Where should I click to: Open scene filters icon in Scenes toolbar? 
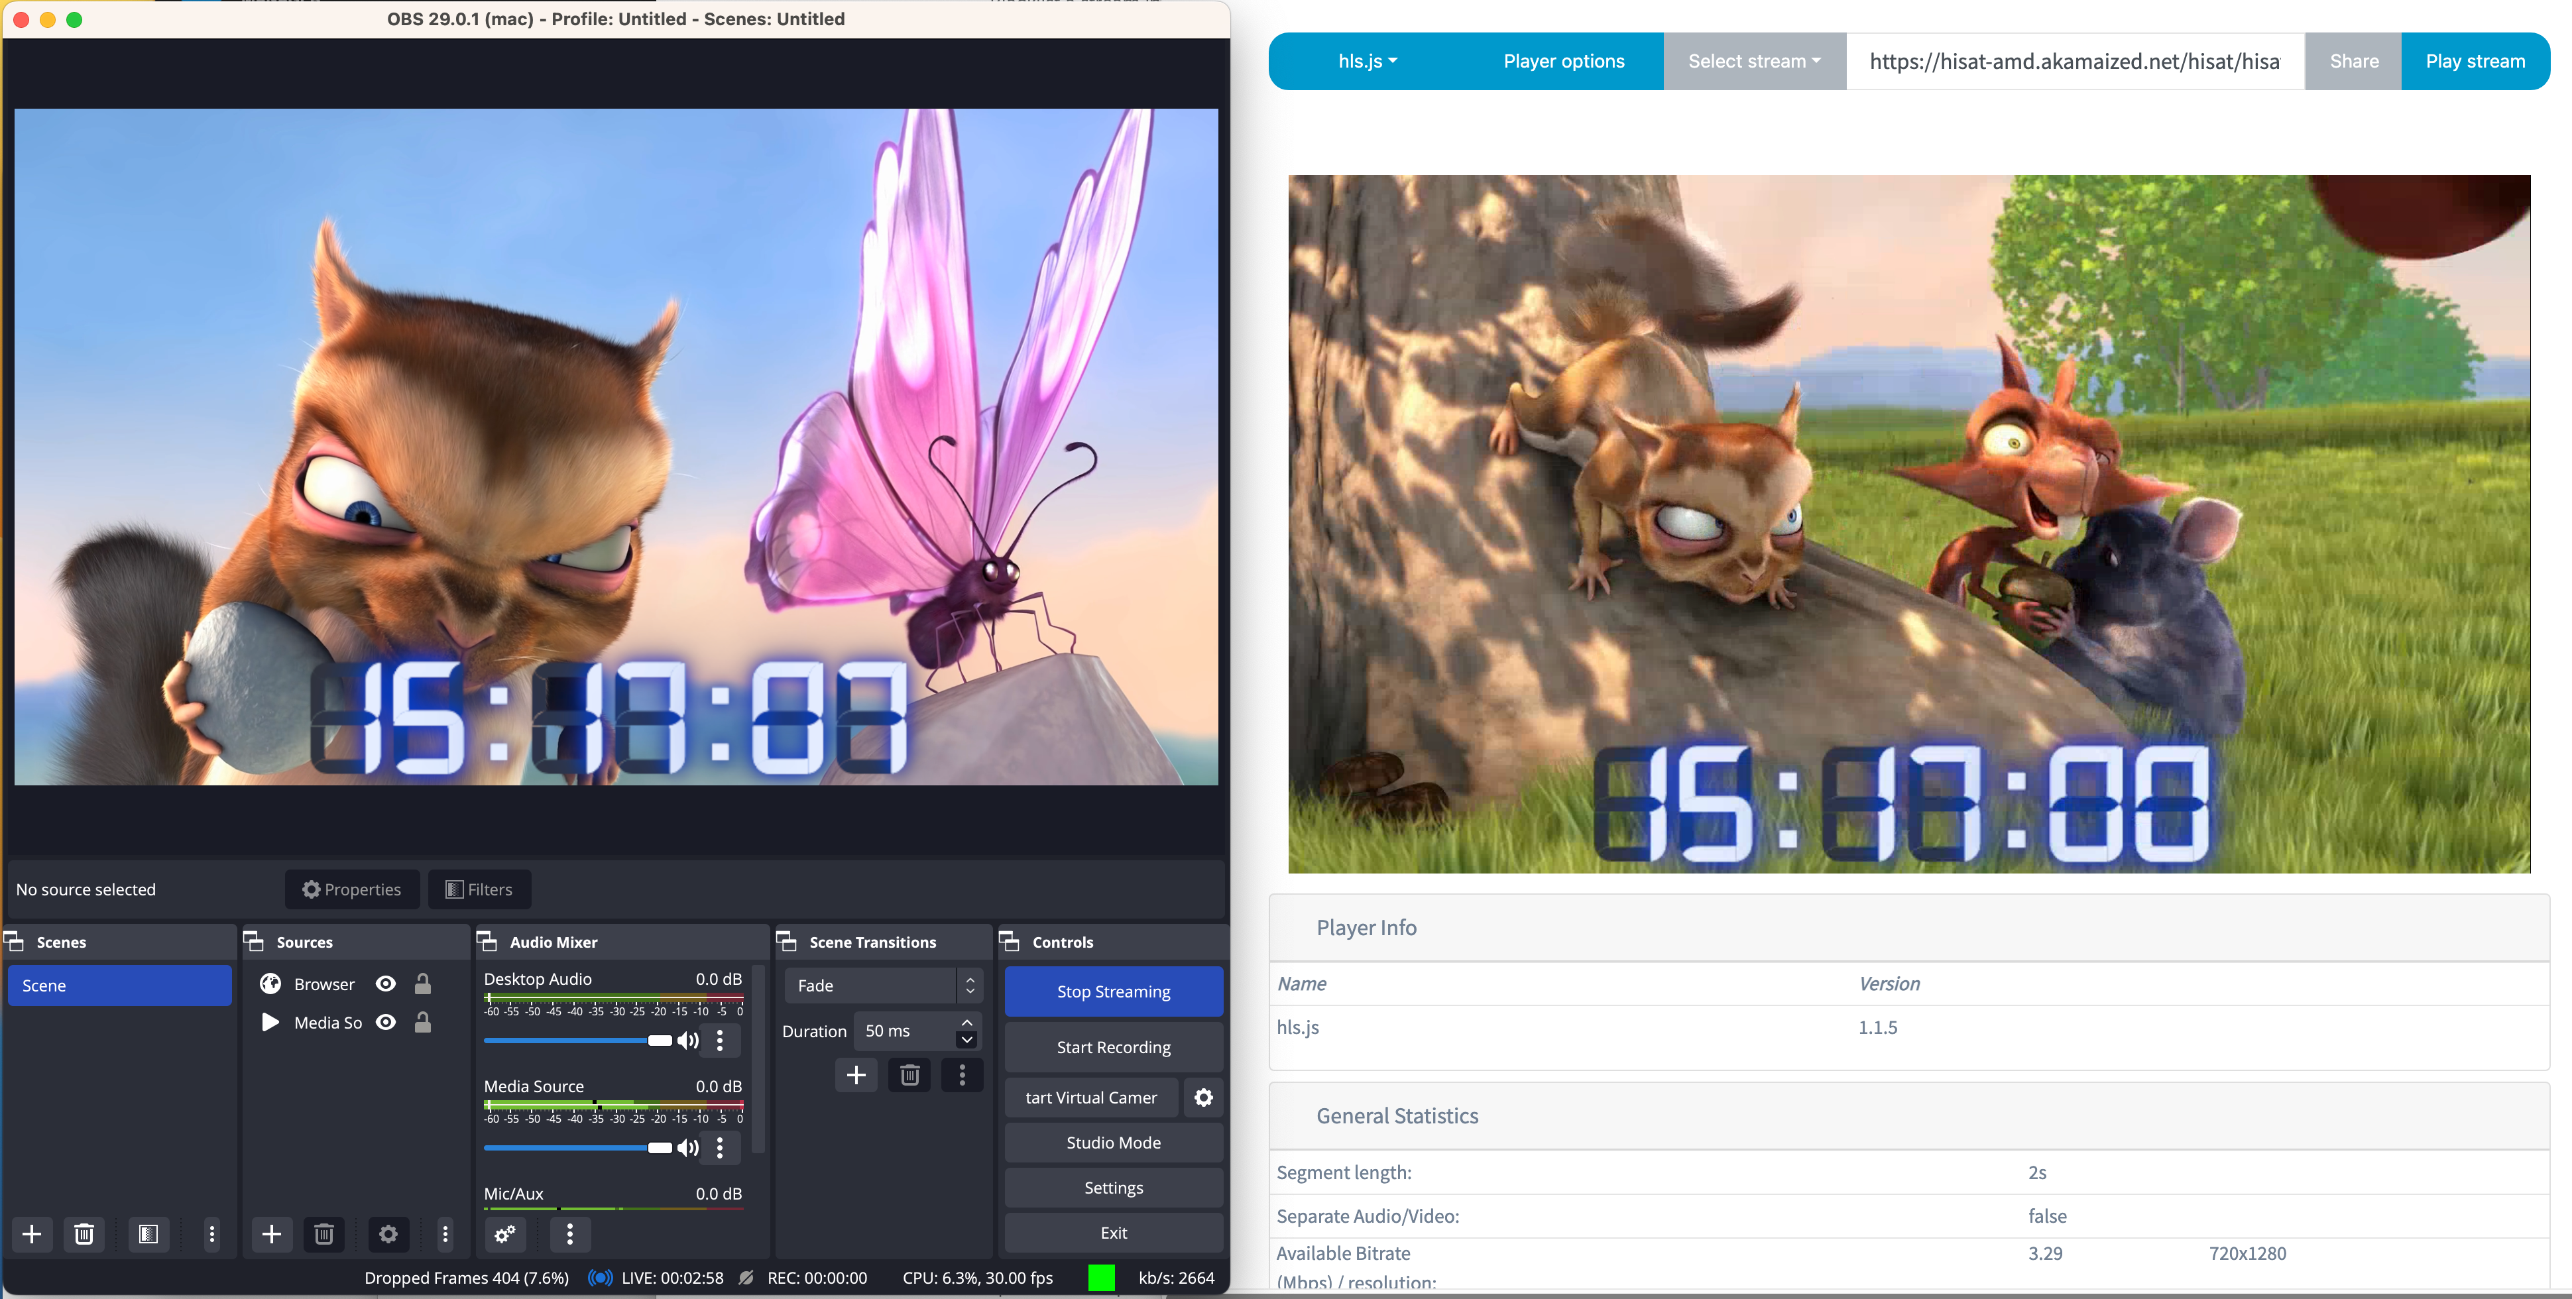pyautogui.click(x=148, y=1234)
